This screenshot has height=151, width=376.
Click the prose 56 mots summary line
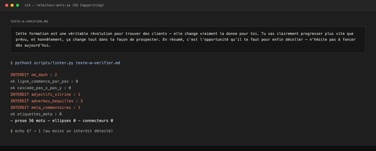click(x=62, y=121)
